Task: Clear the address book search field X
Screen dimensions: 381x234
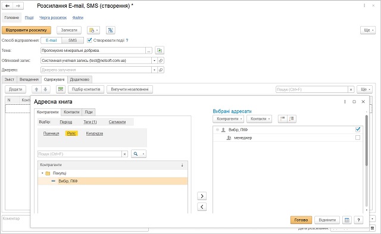Action: coord(124,154)
